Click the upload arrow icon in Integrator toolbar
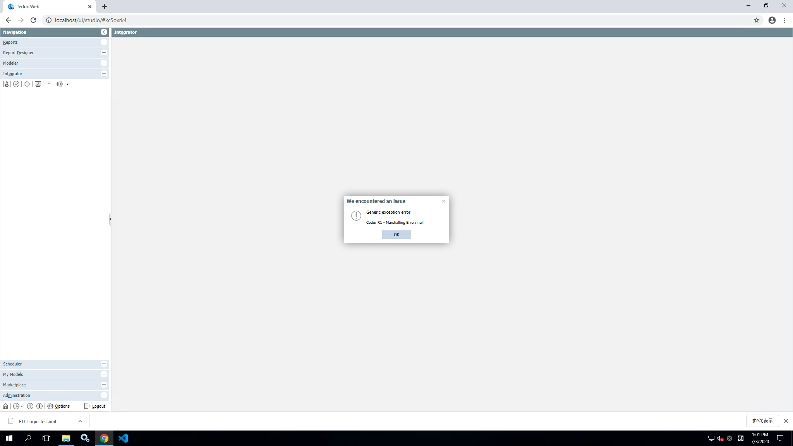 [49, 84]
